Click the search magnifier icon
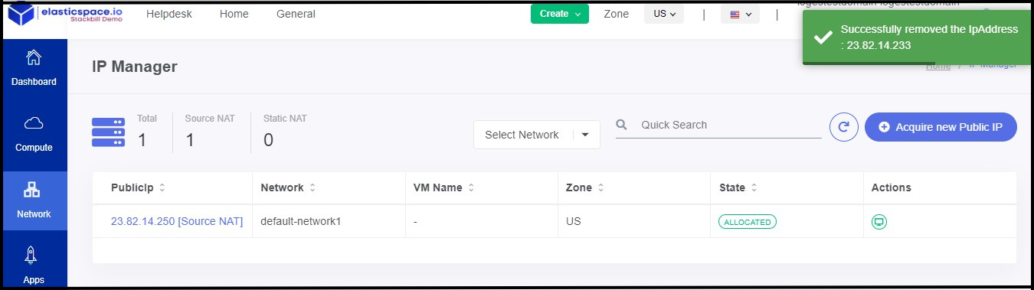The image size is (1034, 290). click(x=622, y=125)
